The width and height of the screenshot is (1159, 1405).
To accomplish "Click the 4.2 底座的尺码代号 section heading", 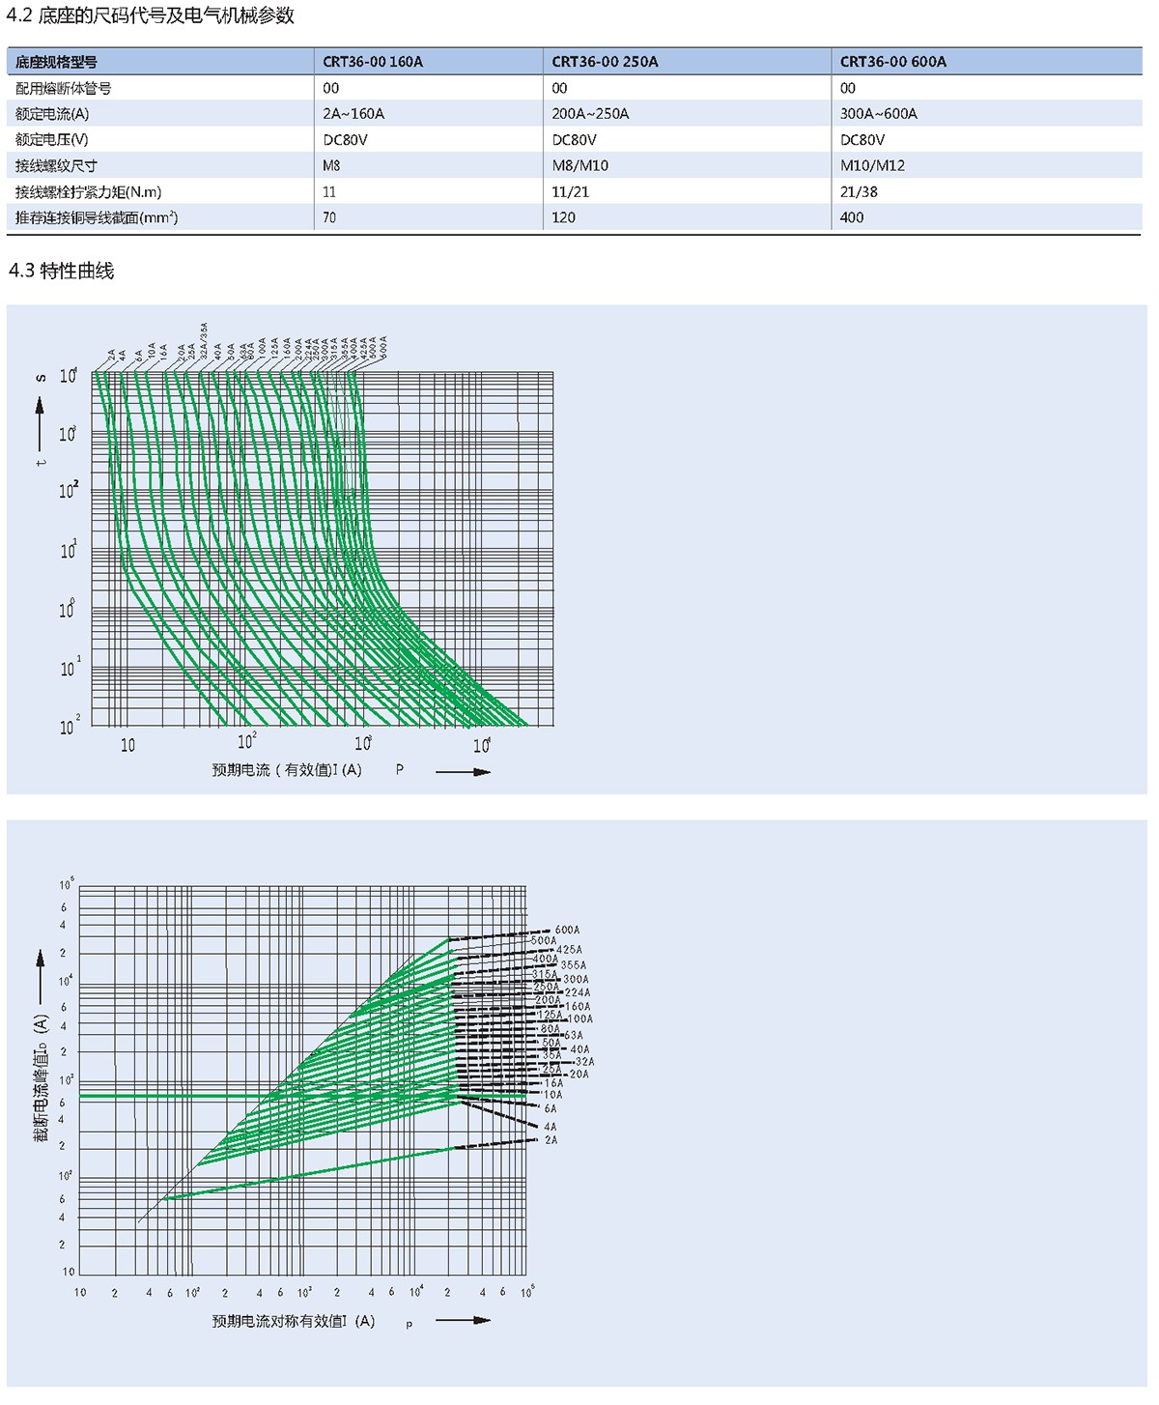I will coord(150,15).
